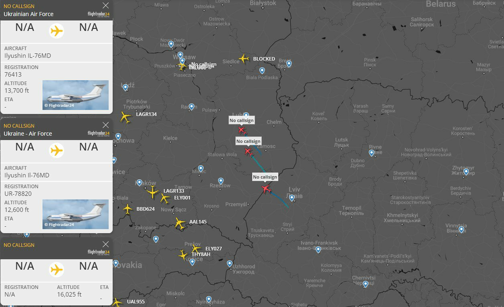This screenshot has height=307, width=504.
Task: Close the UR-78820 aircraft info panel
Action: coord(105,125)
